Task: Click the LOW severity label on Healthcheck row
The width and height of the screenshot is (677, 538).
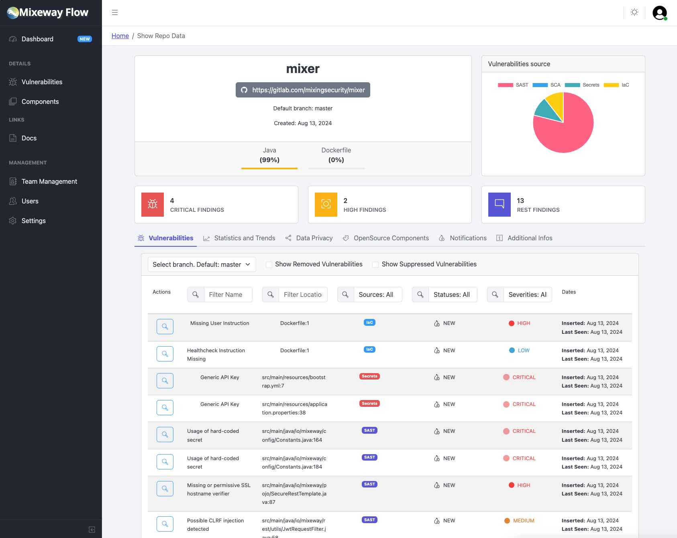Action: pyautogui.click(x=524, y=350)
